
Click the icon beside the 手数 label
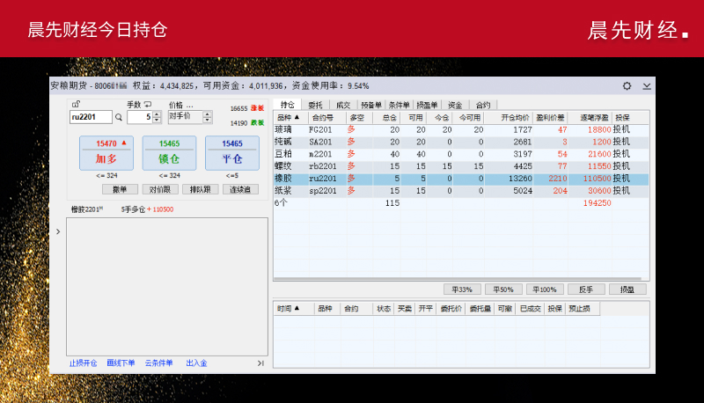tap(148, 105)
